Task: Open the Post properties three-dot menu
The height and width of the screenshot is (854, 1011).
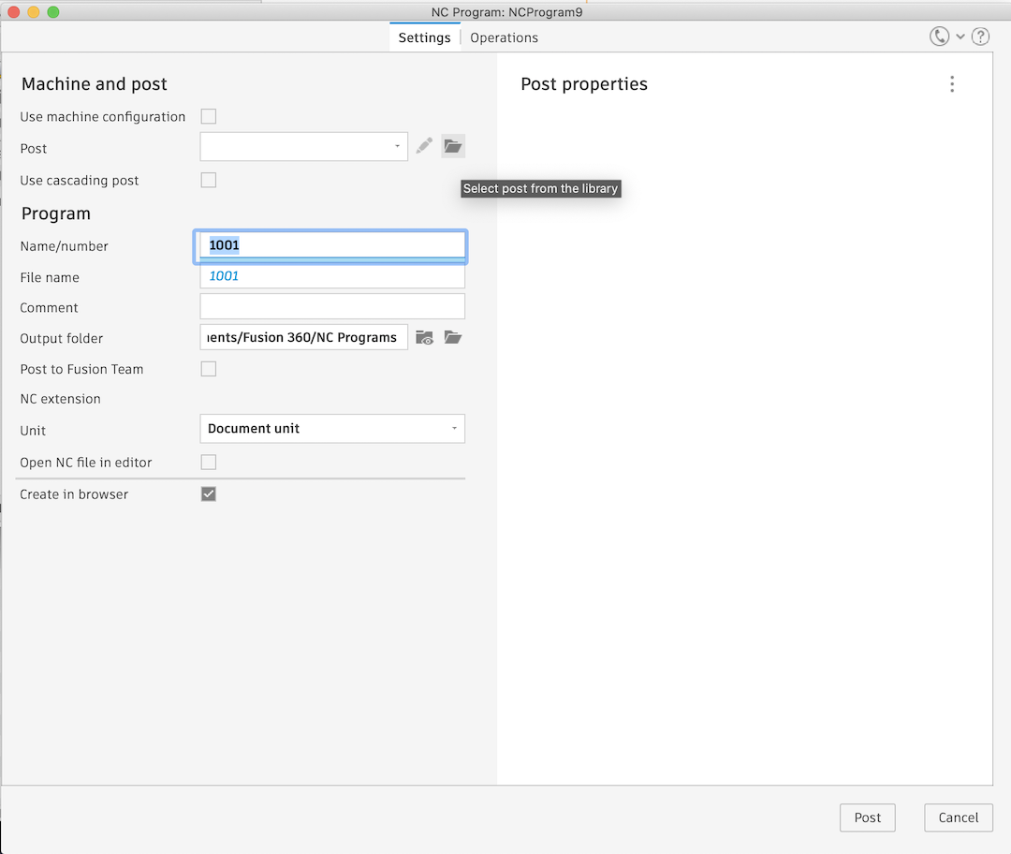Action: pyautogui.click(x=952, y=84)
